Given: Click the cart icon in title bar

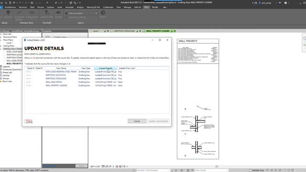Looking at the screenshot, I should coord(280,3).
